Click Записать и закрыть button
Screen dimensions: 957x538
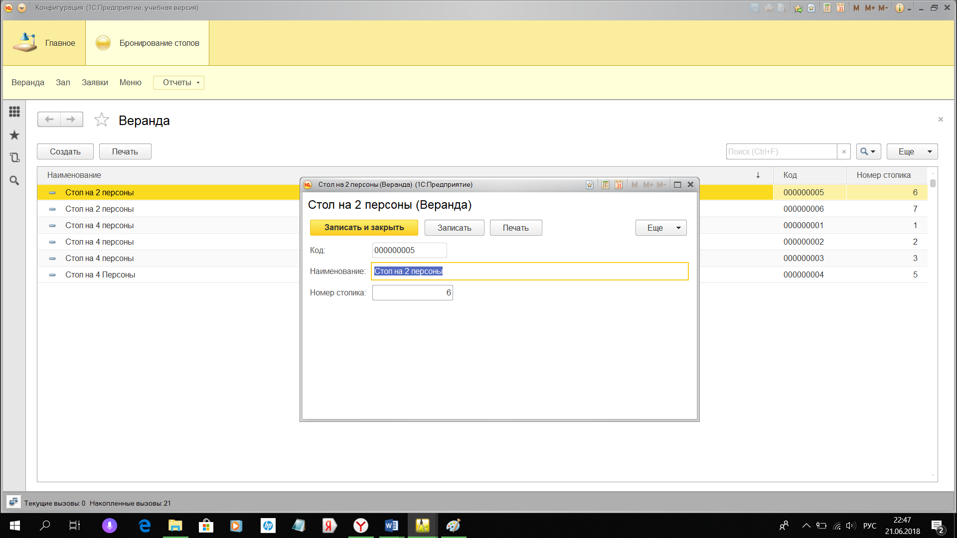point(364,228)
